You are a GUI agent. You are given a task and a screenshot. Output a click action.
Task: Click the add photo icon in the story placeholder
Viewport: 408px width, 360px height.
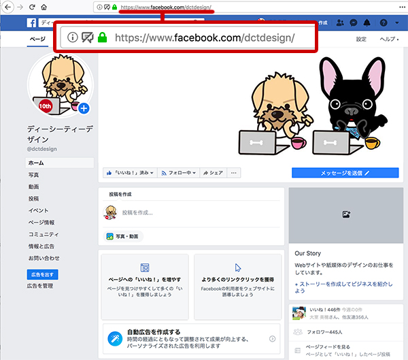346,214
